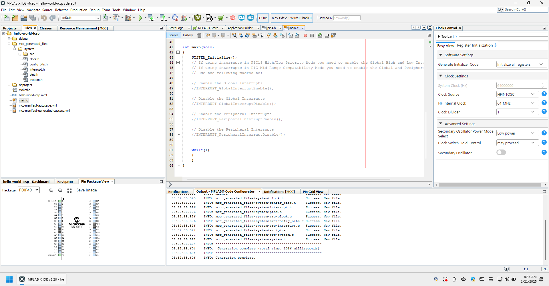Zoom in on the pin package view

click(51, 191)
